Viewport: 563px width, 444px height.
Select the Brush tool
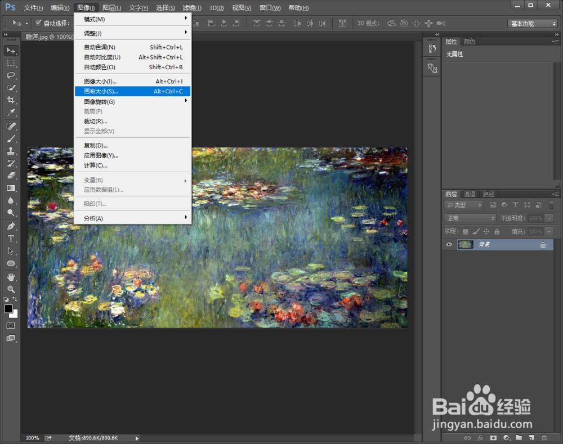pyautogui.click(x=11, y=138)
